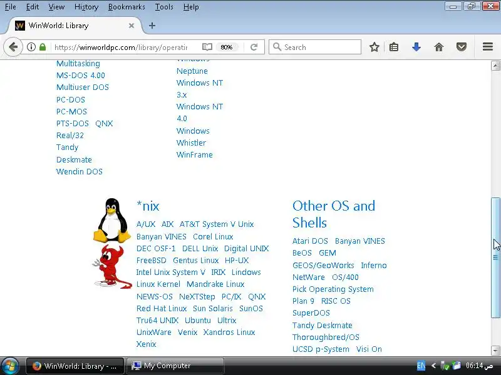Image resolution: width=501 pixels, height=375 pixels.
Task: Click the scrollbar up arrow
Action: [x=495, y=66]
